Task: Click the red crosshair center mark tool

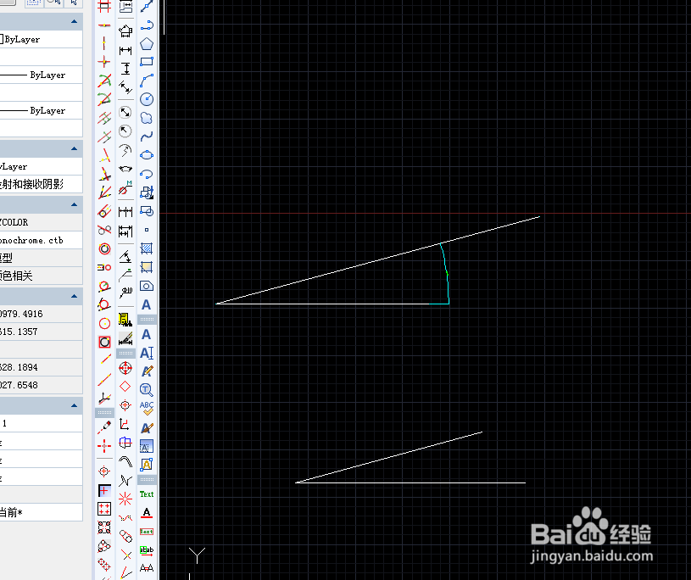Action: 125,367
